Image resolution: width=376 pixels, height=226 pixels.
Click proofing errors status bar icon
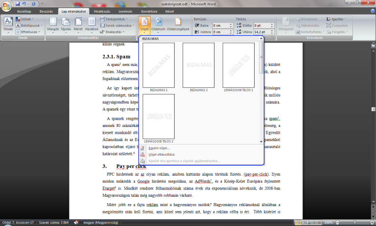76,223
